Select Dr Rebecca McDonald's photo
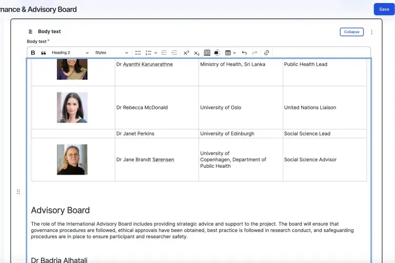395x263 pixels. point(72,107)
